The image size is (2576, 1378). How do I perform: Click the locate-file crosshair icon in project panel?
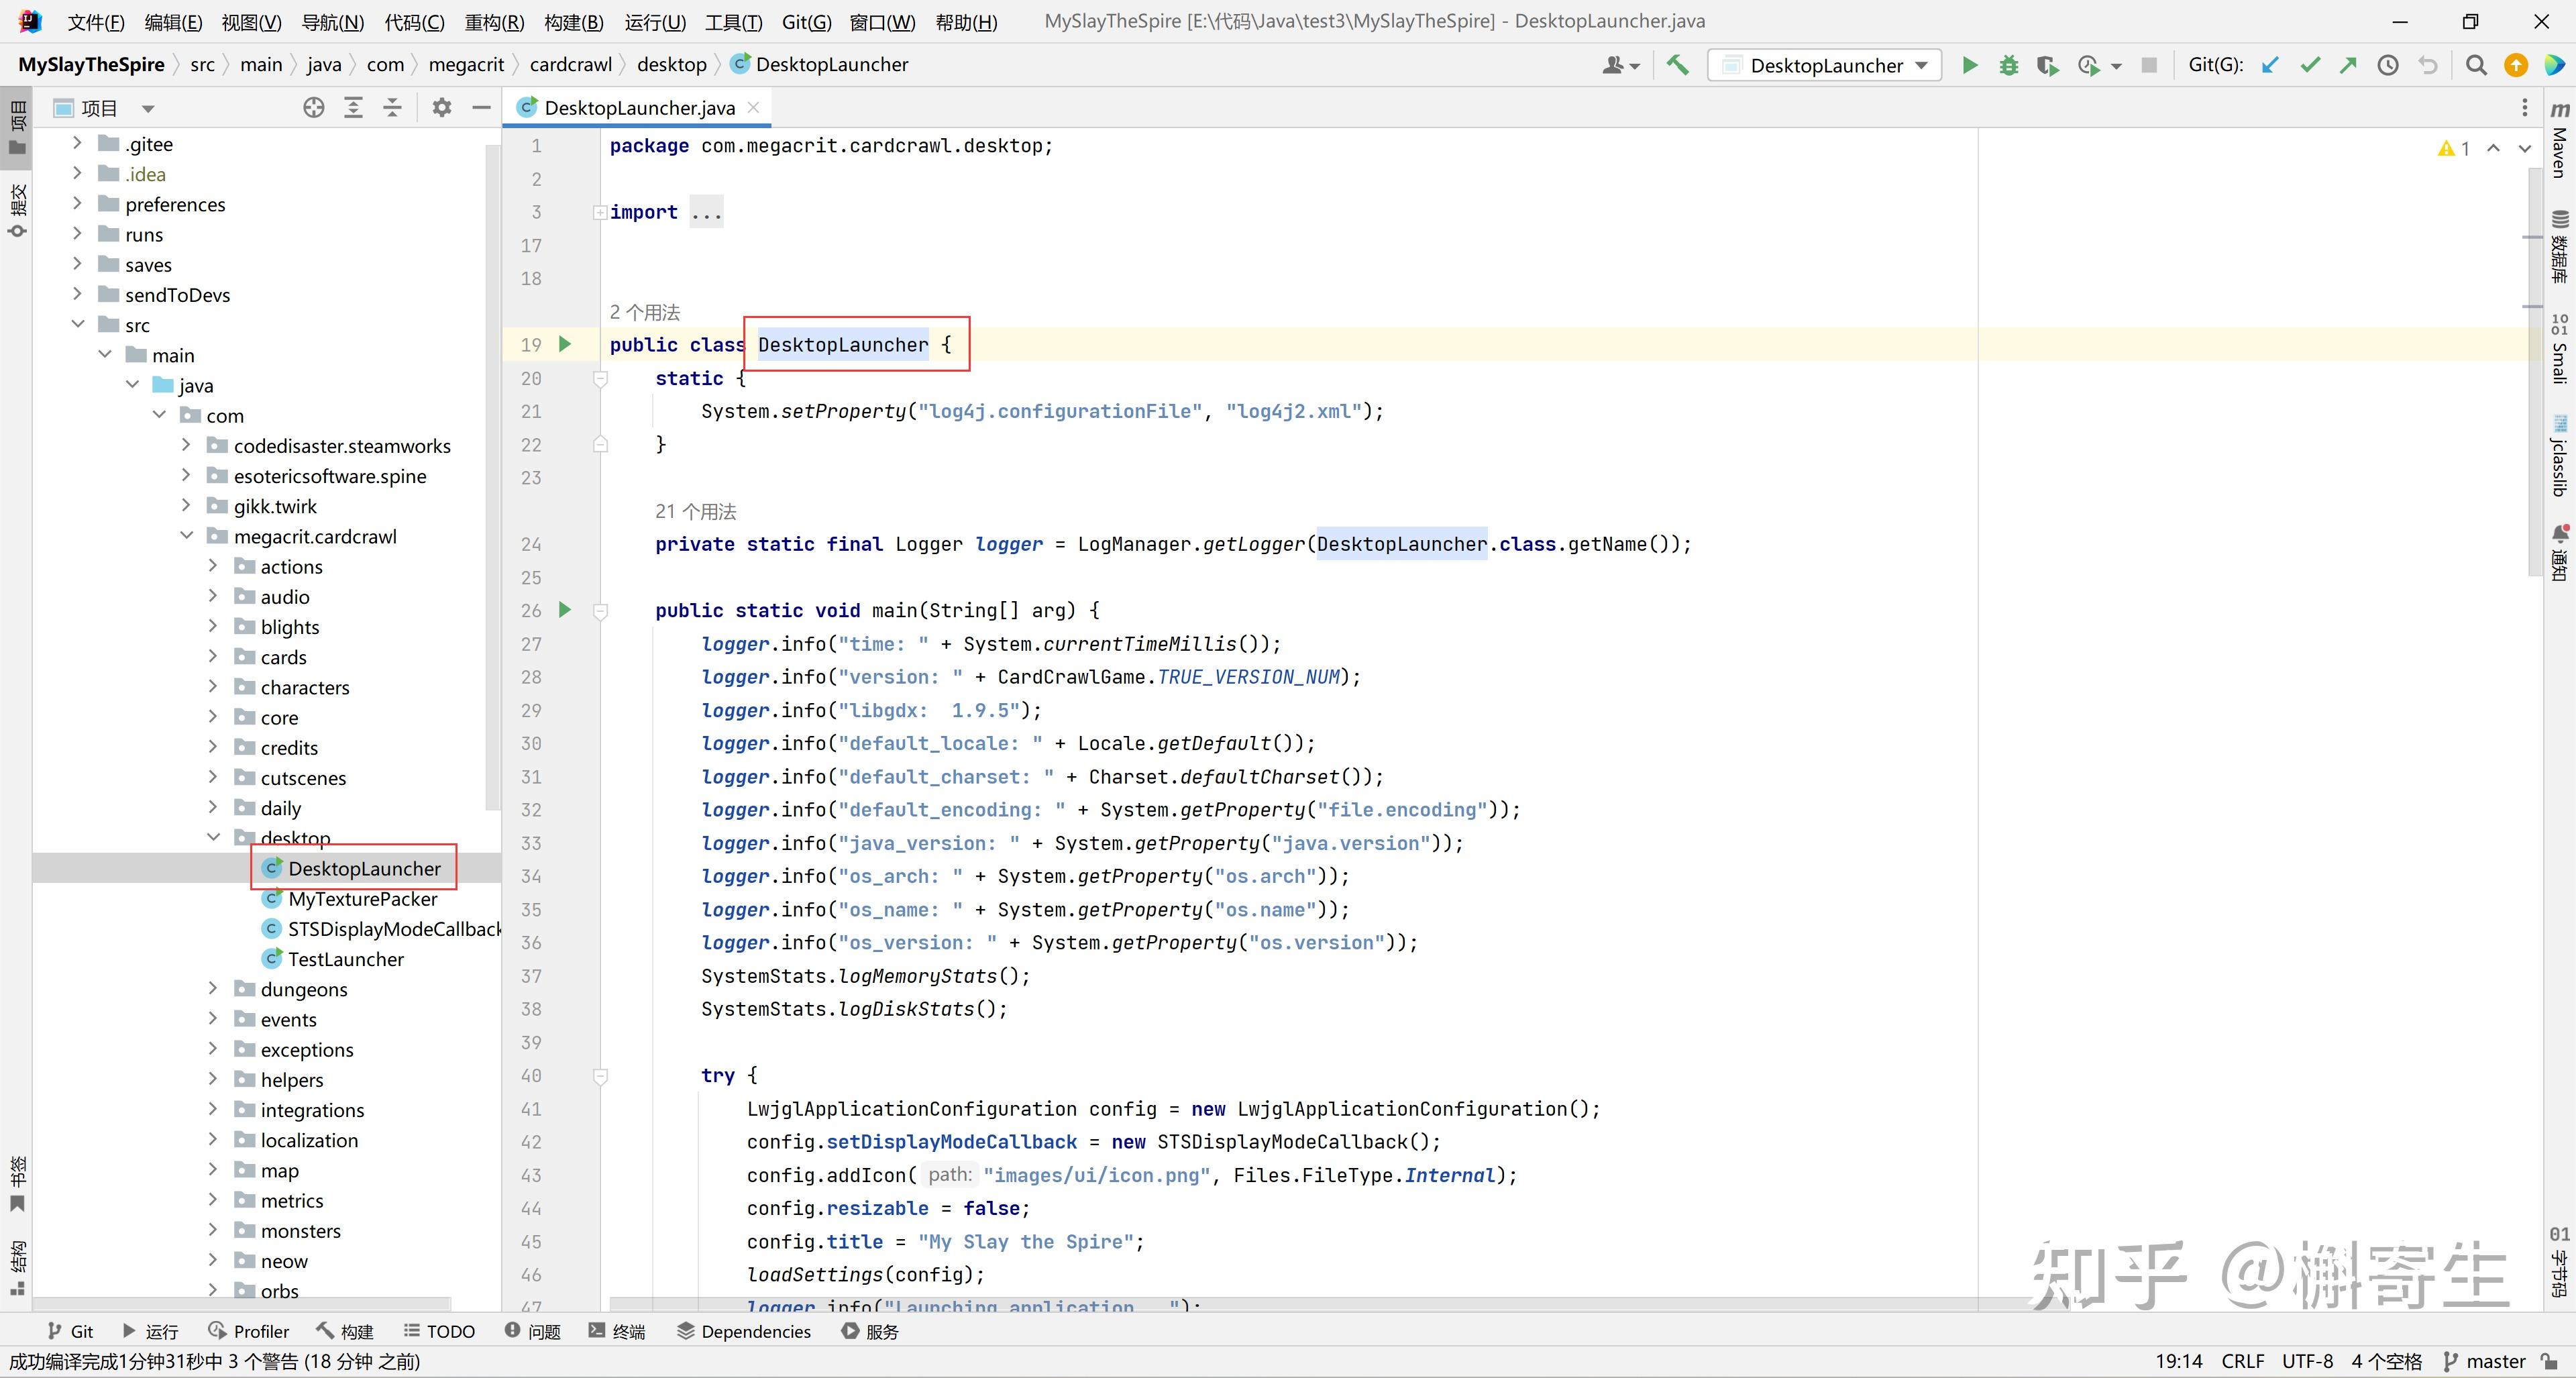click(x=314, y=108)
